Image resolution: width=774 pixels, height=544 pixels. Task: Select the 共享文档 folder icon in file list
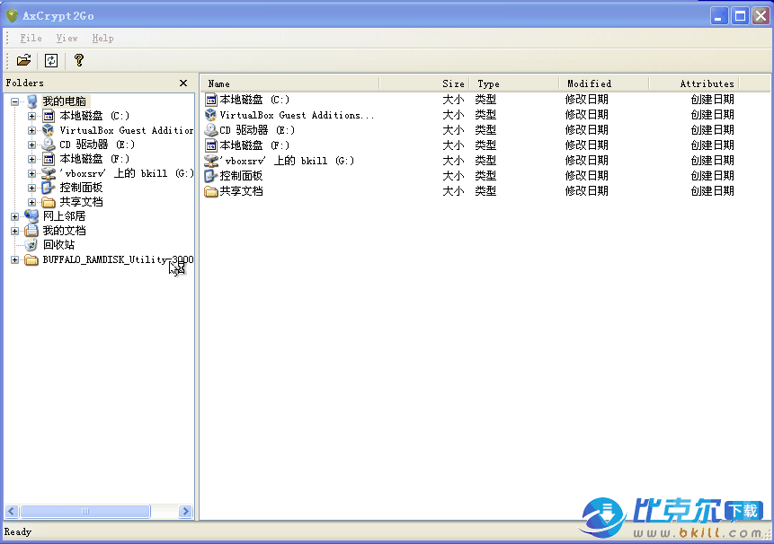click(211, 191)
